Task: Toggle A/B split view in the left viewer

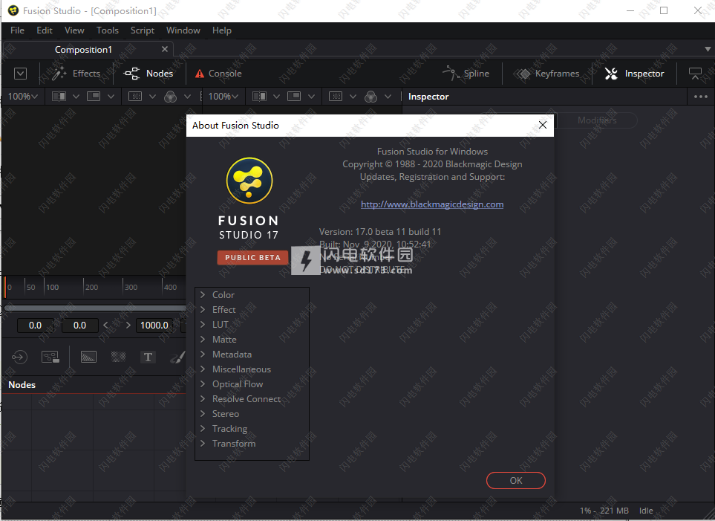Action: click(59, 97)
